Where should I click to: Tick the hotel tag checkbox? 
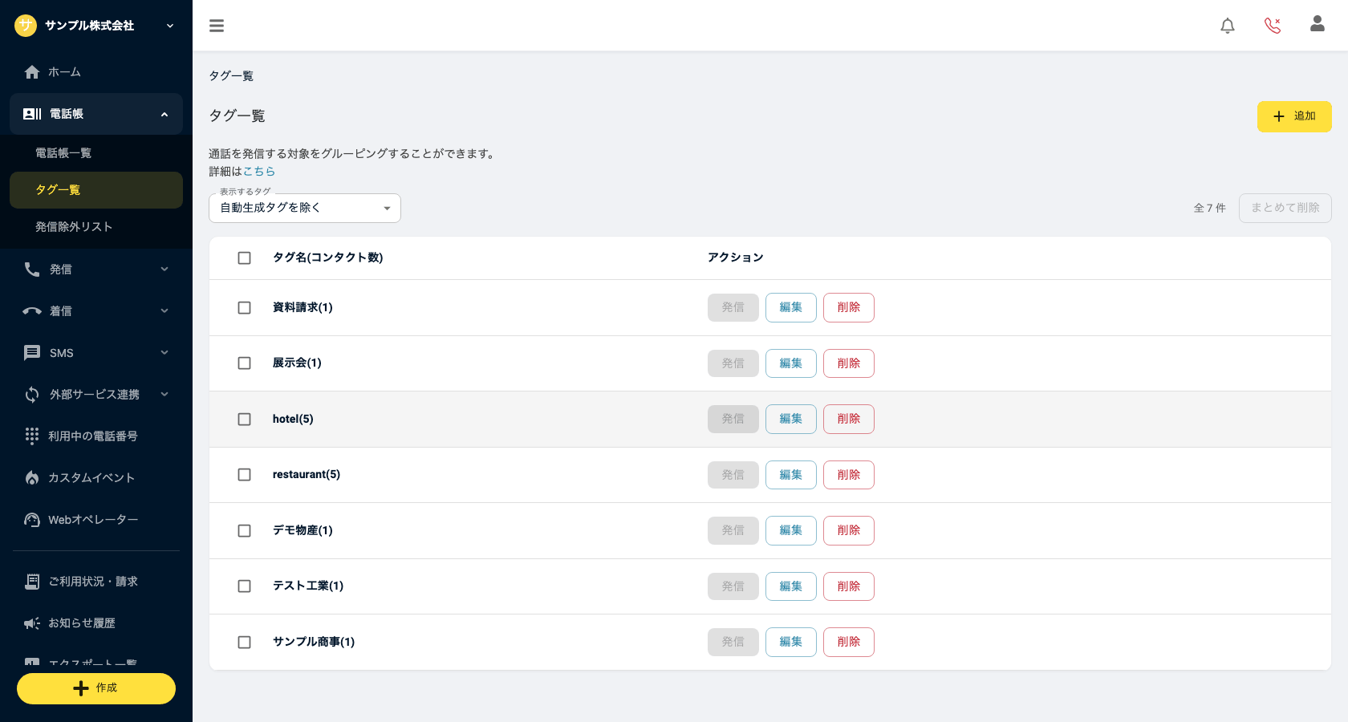(x=245, y=419)
